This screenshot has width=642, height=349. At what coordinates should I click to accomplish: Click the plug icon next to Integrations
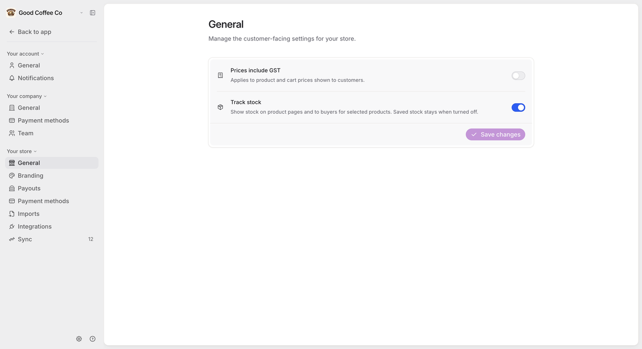pos(12,227)
